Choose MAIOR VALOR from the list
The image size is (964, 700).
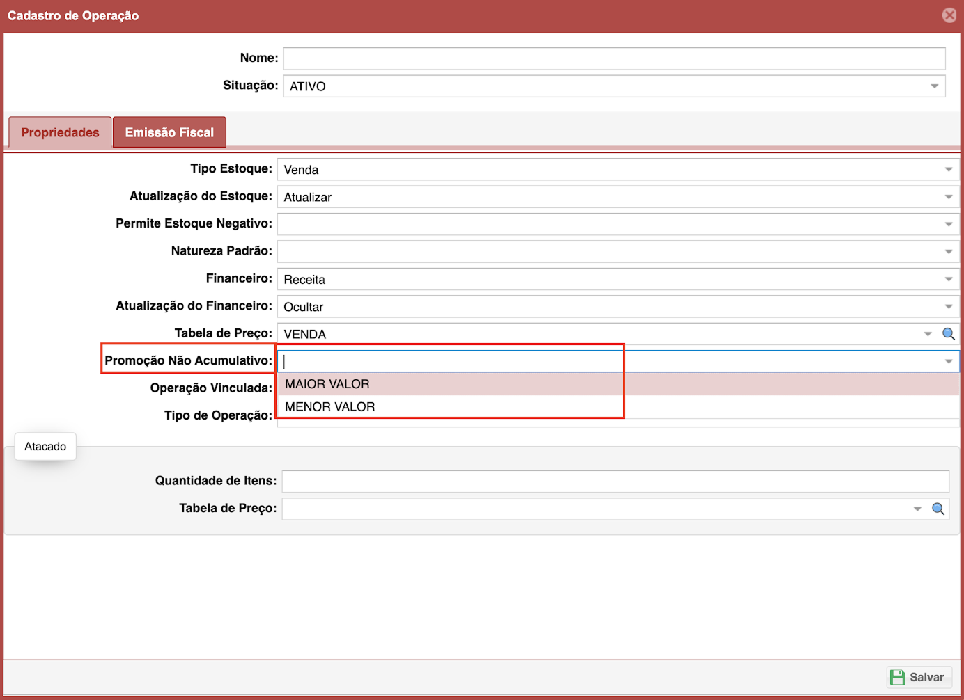click(327, 384)
